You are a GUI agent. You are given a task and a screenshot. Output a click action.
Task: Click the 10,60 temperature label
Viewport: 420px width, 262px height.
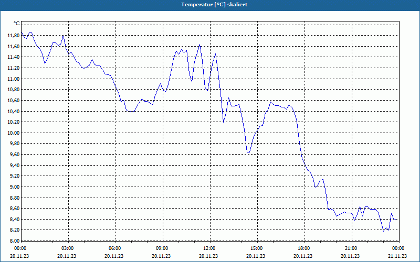pos(14,100)
